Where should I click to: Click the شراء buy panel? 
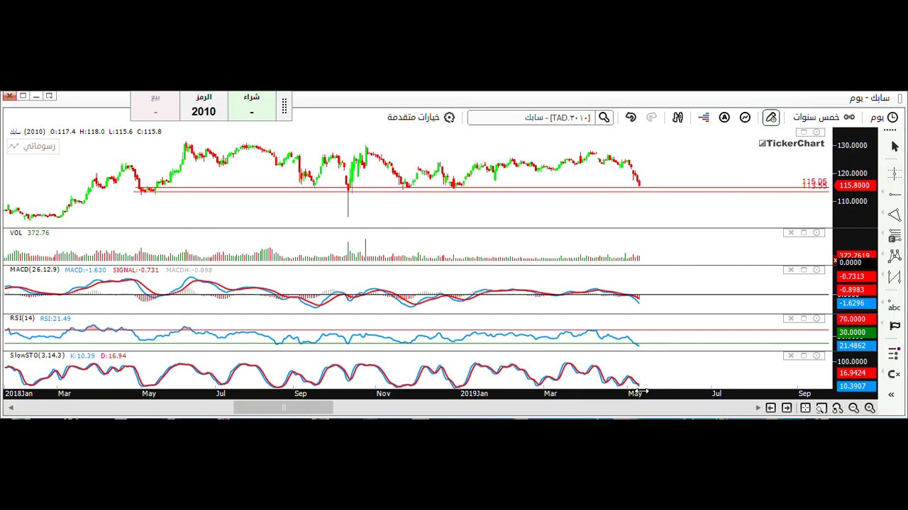(x=251, y=106)
